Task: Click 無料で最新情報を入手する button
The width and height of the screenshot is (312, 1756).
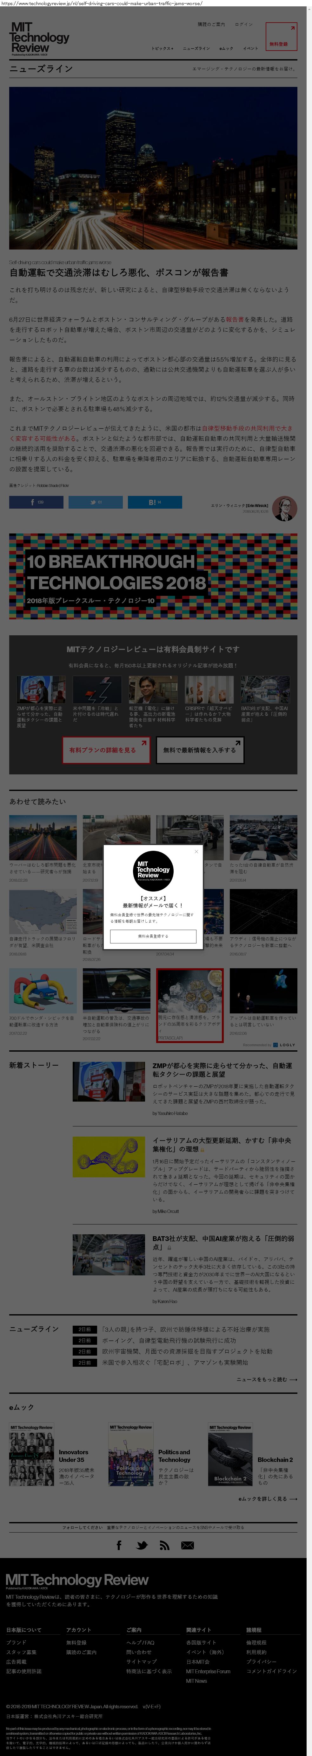Action: [x=200, y=750]
